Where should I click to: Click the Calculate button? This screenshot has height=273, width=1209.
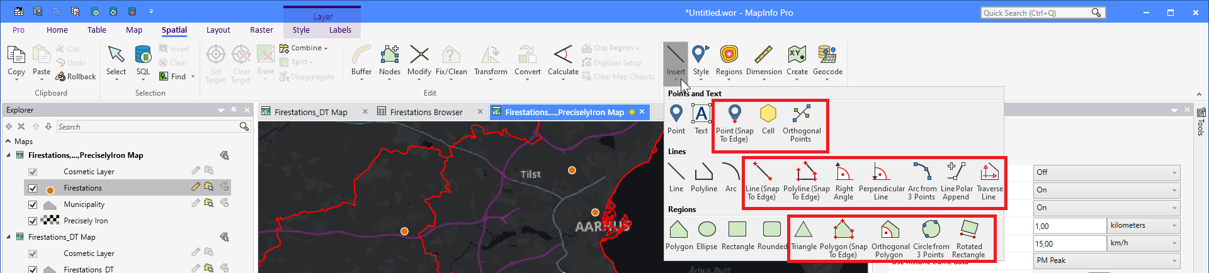click(x=563, y=62)
